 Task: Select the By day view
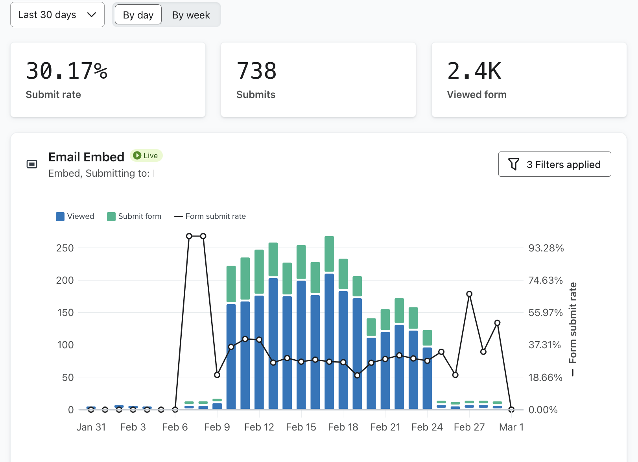pyautogui.click(x=138, y=15)
